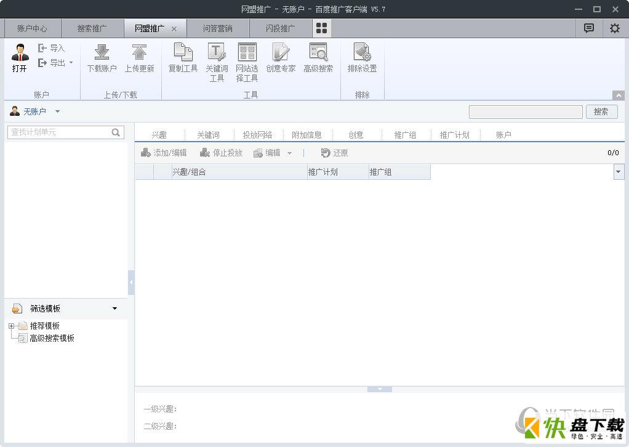Open 高级搜索 advanced search
The width and height of the screenshot is (629, 447).
tap(318, 58)
